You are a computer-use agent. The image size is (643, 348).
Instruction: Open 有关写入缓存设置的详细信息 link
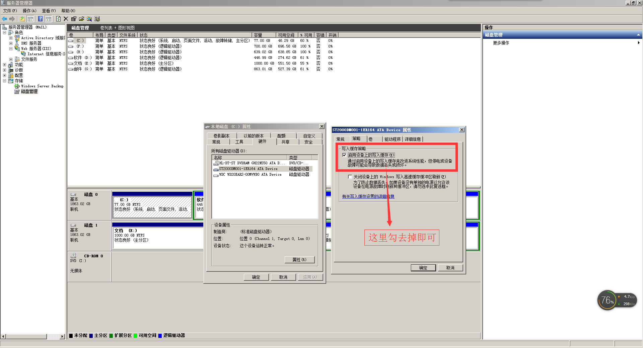pyautogui.click(x=368, y=196)
